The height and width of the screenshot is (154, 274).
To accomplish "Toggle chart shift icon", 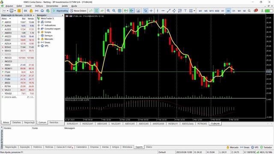I will pos(131,11).
